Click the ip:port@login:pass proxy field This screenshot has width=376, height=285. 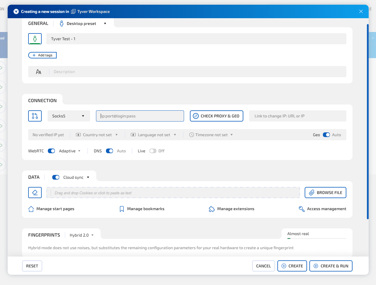[x=140, y=116]
